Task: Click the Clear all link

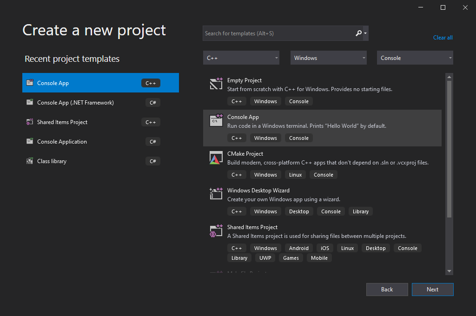Action: 443,38
